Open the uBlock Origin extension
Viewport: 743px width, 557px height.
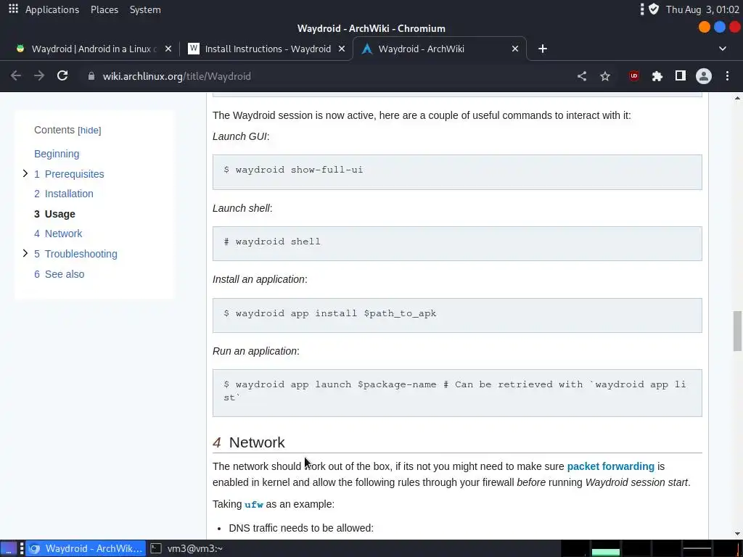pos(634,75)
